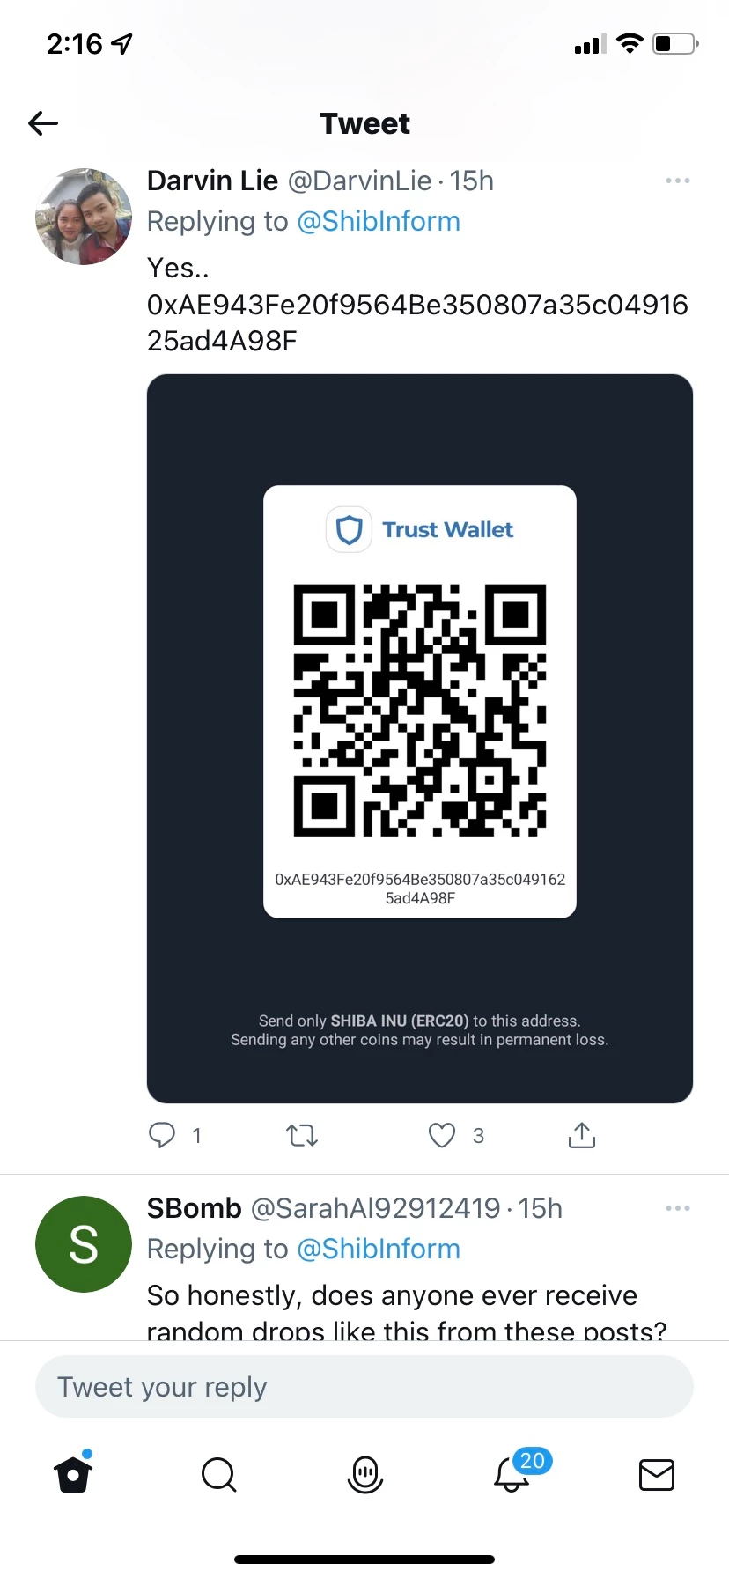Open SBomb's green avatar
Image resolution: width=729 pixels, height=1578 pixels.
pos(84,1244)
